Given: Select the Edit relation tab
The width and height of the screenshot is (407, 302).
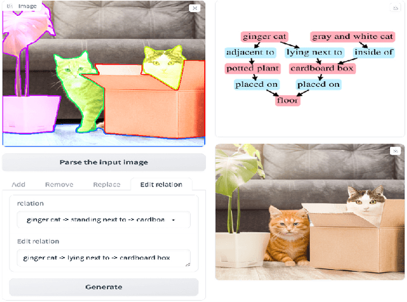Looking at the screenshot, I should (161, 185).
